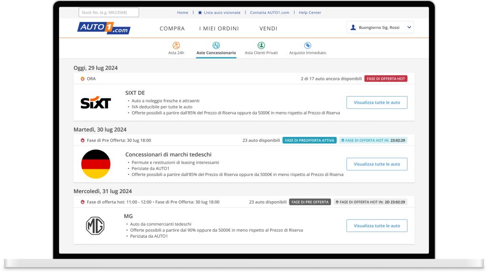
Task: Click the MG logo
Action: point(95,226)
